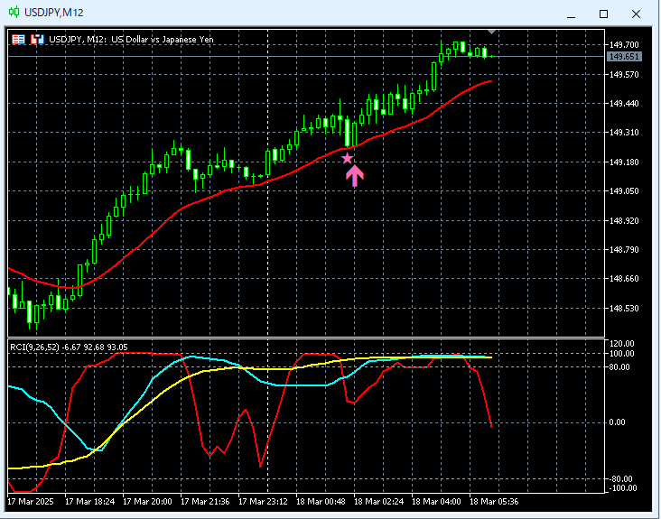661x519 pixels.
Task: Click the red one-click trading panel icon
Action: [x=19, y=40]
